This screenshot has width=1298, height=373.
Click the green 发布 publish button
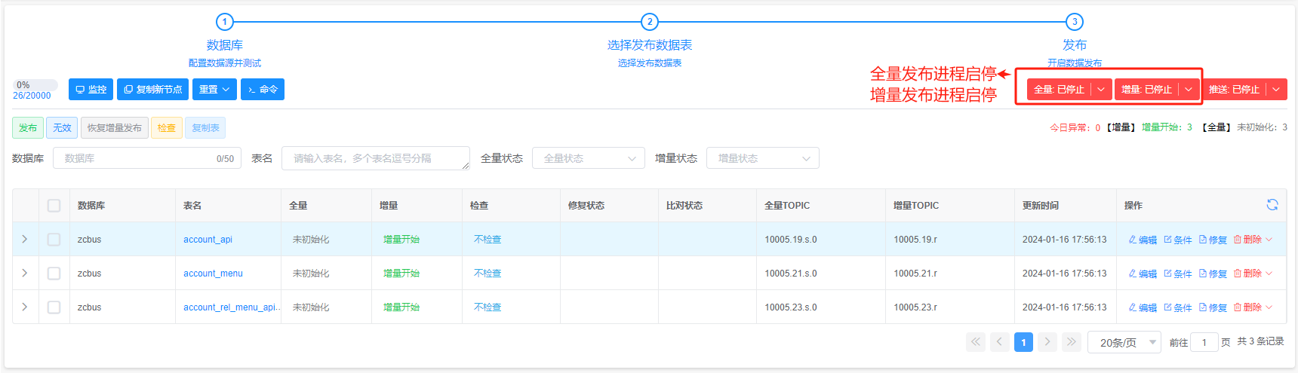coord(28,128)
